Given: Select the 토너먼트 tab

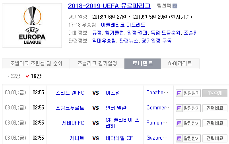Looking at the screenshot, I should 143,64.
